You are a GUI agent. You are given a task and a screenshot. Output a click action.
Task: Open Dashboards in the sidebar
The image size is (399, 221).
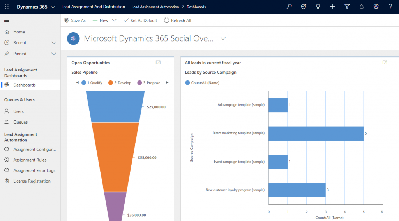click(x=30, y=85)
